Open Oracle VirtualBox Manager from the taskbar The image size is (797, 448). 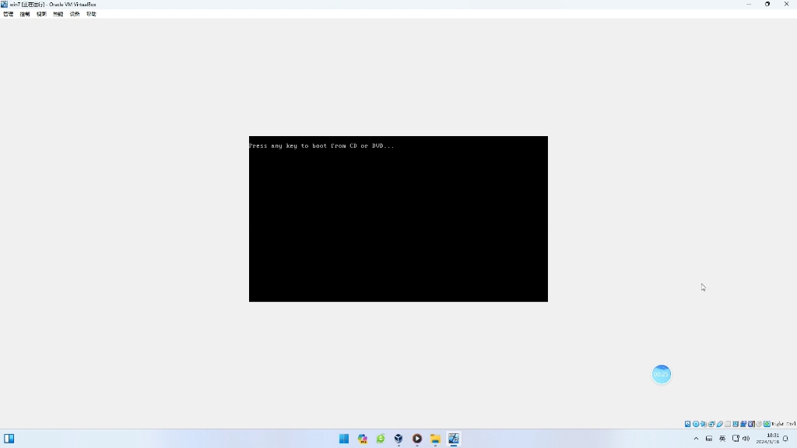pyautogui.click(x=398, y=439)
